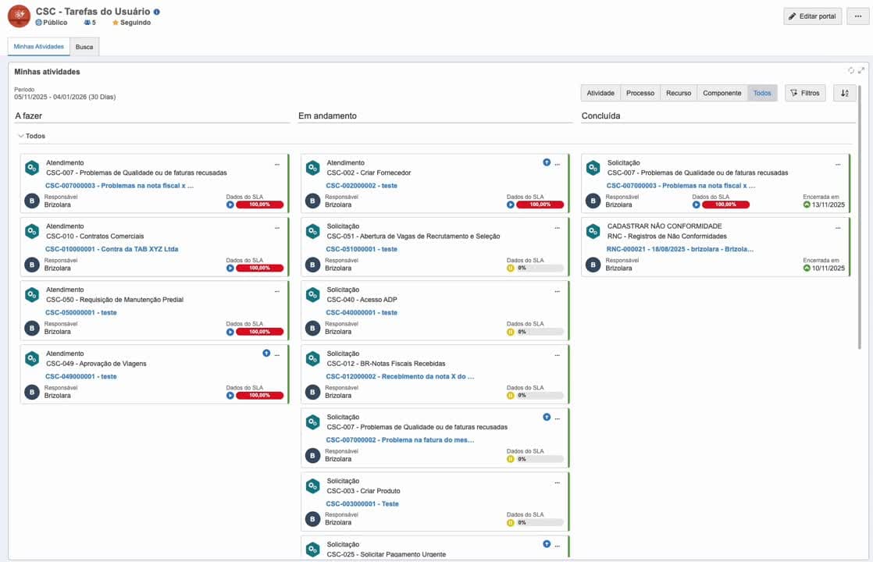Open options menu of RNC Não Conformidades card
The width and height of the screenshot is (873, 562).
coord(838,228)
